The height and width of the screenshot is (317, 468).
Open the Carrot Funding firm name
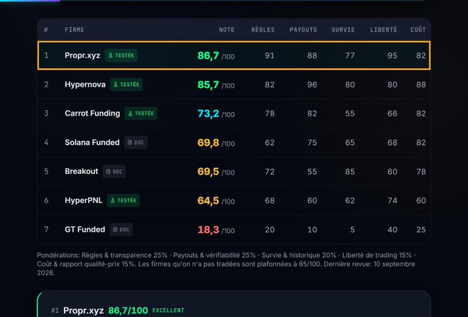(92, 113)
